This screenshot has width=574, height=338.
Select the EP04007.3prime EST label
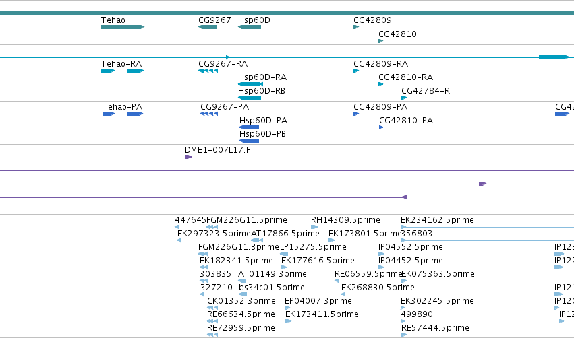(x=318, y=302)
